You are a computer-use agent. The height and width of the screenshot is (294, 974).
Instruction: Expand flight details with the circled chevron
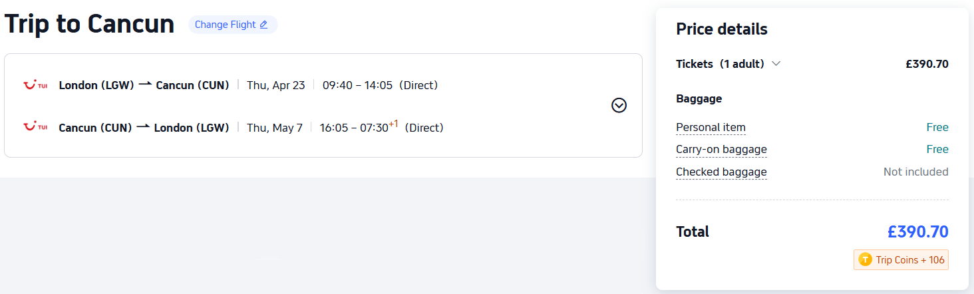pos(619,105)
